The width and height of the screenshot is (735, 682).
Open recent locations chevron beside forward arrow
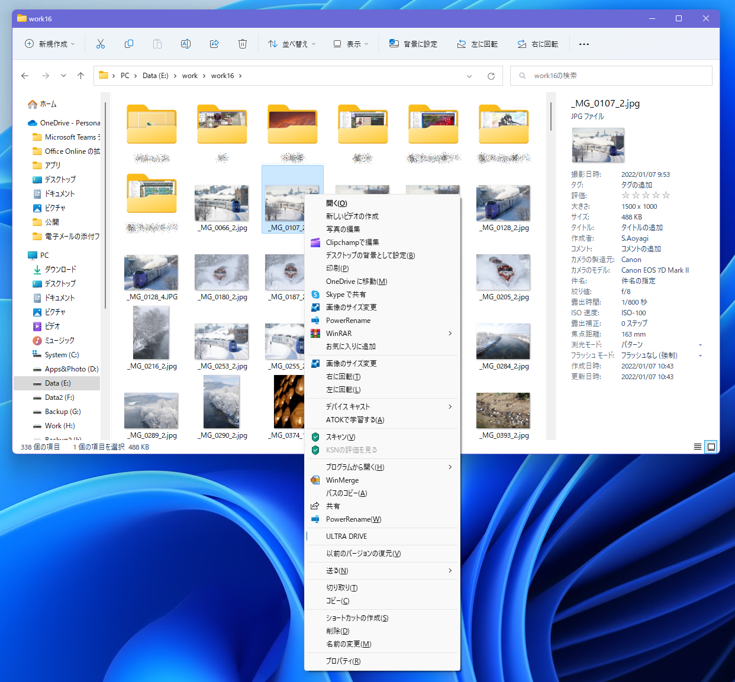pos(63,76)
